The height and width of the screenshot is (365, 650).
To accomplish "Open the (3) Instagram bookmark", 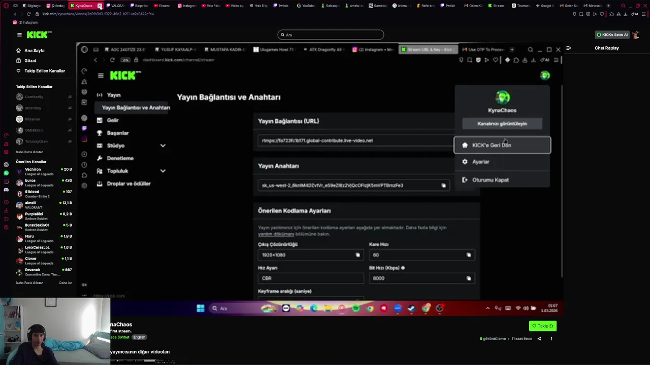I will click(x=25, y=22).
